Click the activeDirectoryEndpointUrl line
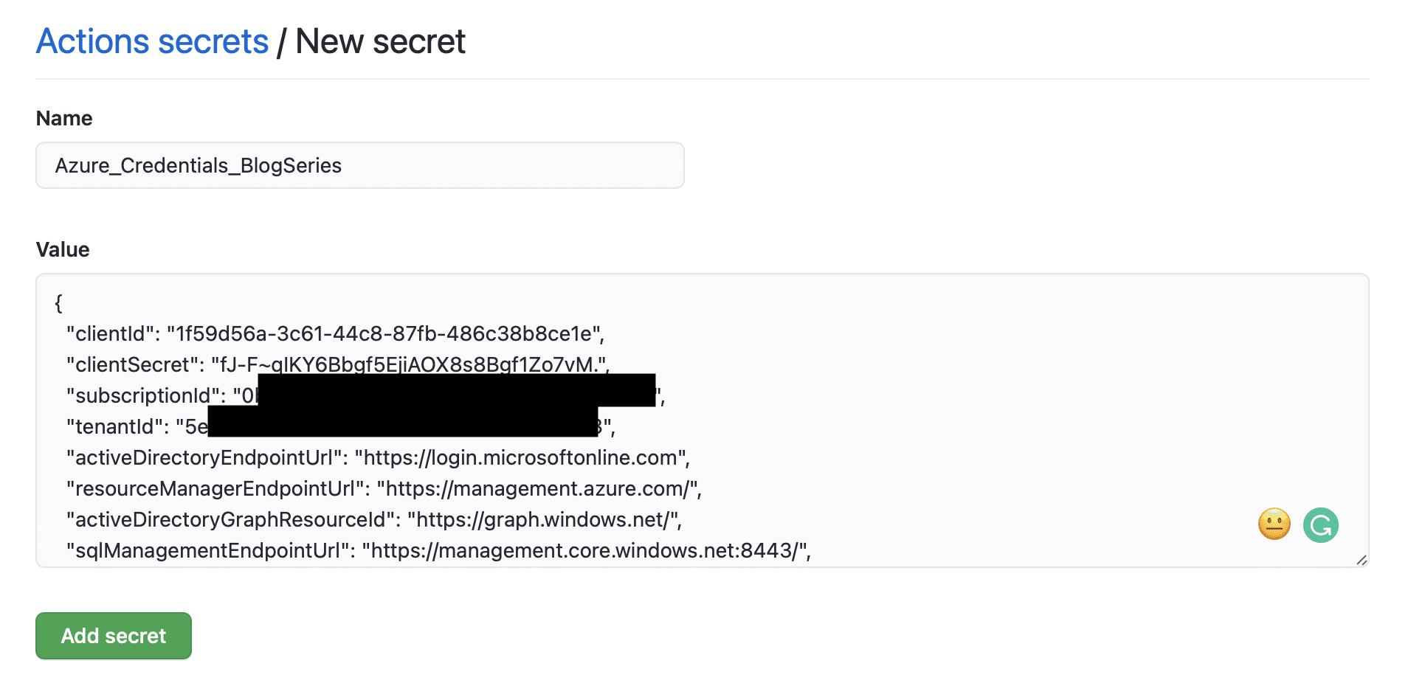Image resolution: width=1411 pixels, height=683 pixels. [x=378, y=458]
